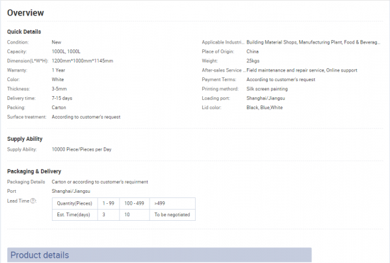Select the 100 - 499 quantity cell
The width and height of the screenshot is (390, 263).
(x=135, y=203)
